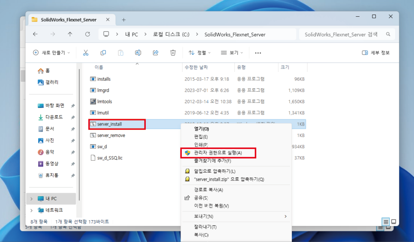Expand the 네트워크 tree node
This screenshot has height=242, width=414.
31,210
